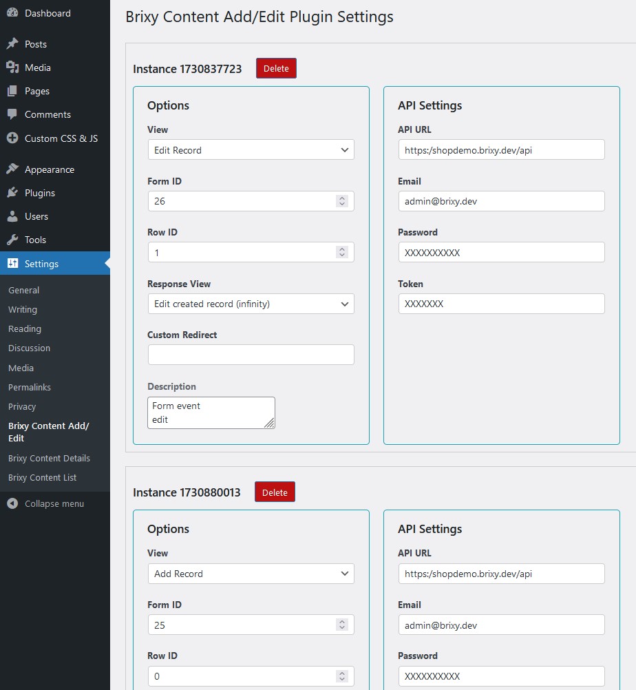The width and height of the screenshot is (636, 690).
Task: Collapse the admin sidebar menu
Action: pos(54,503)
